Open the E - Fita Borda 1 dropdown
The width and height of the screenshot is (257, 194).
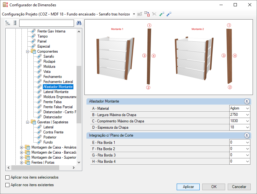pos(248,143)
